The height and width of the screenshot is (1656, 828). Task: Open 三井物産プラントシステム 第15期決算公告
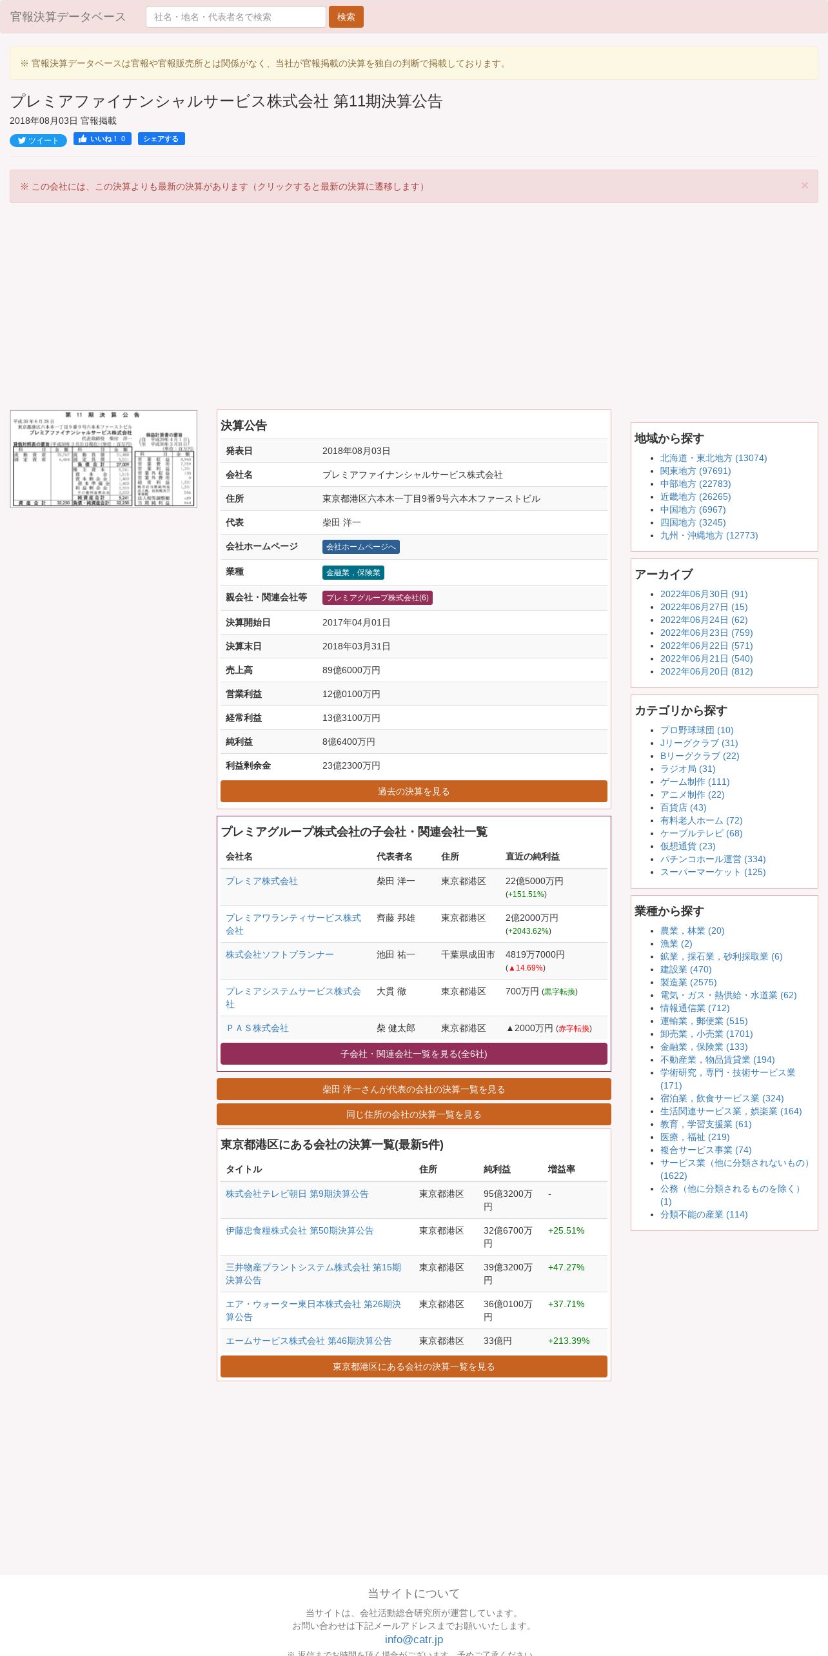click(313, 1274)
